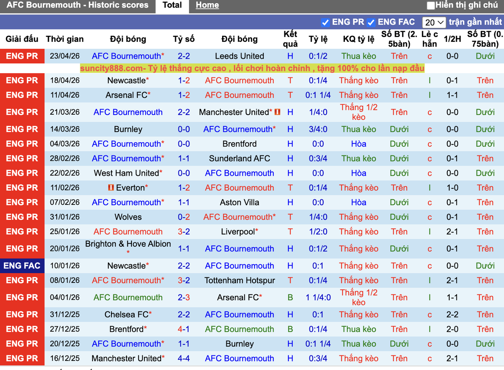This screenshot has width=504, height=370.
Task: Click the 3/4:0 odds in the 14/03/26 Burnley row
Action: point(318,129)
